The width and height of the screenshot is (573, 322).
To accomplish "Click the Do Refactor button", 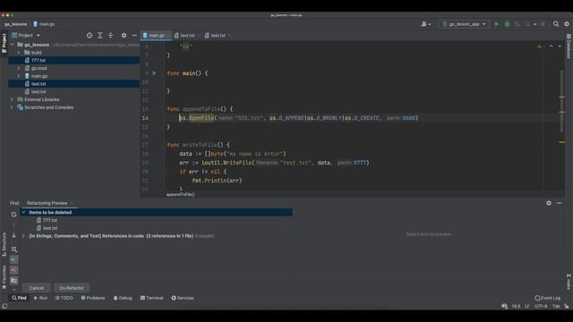I will [x=72, y=288].
